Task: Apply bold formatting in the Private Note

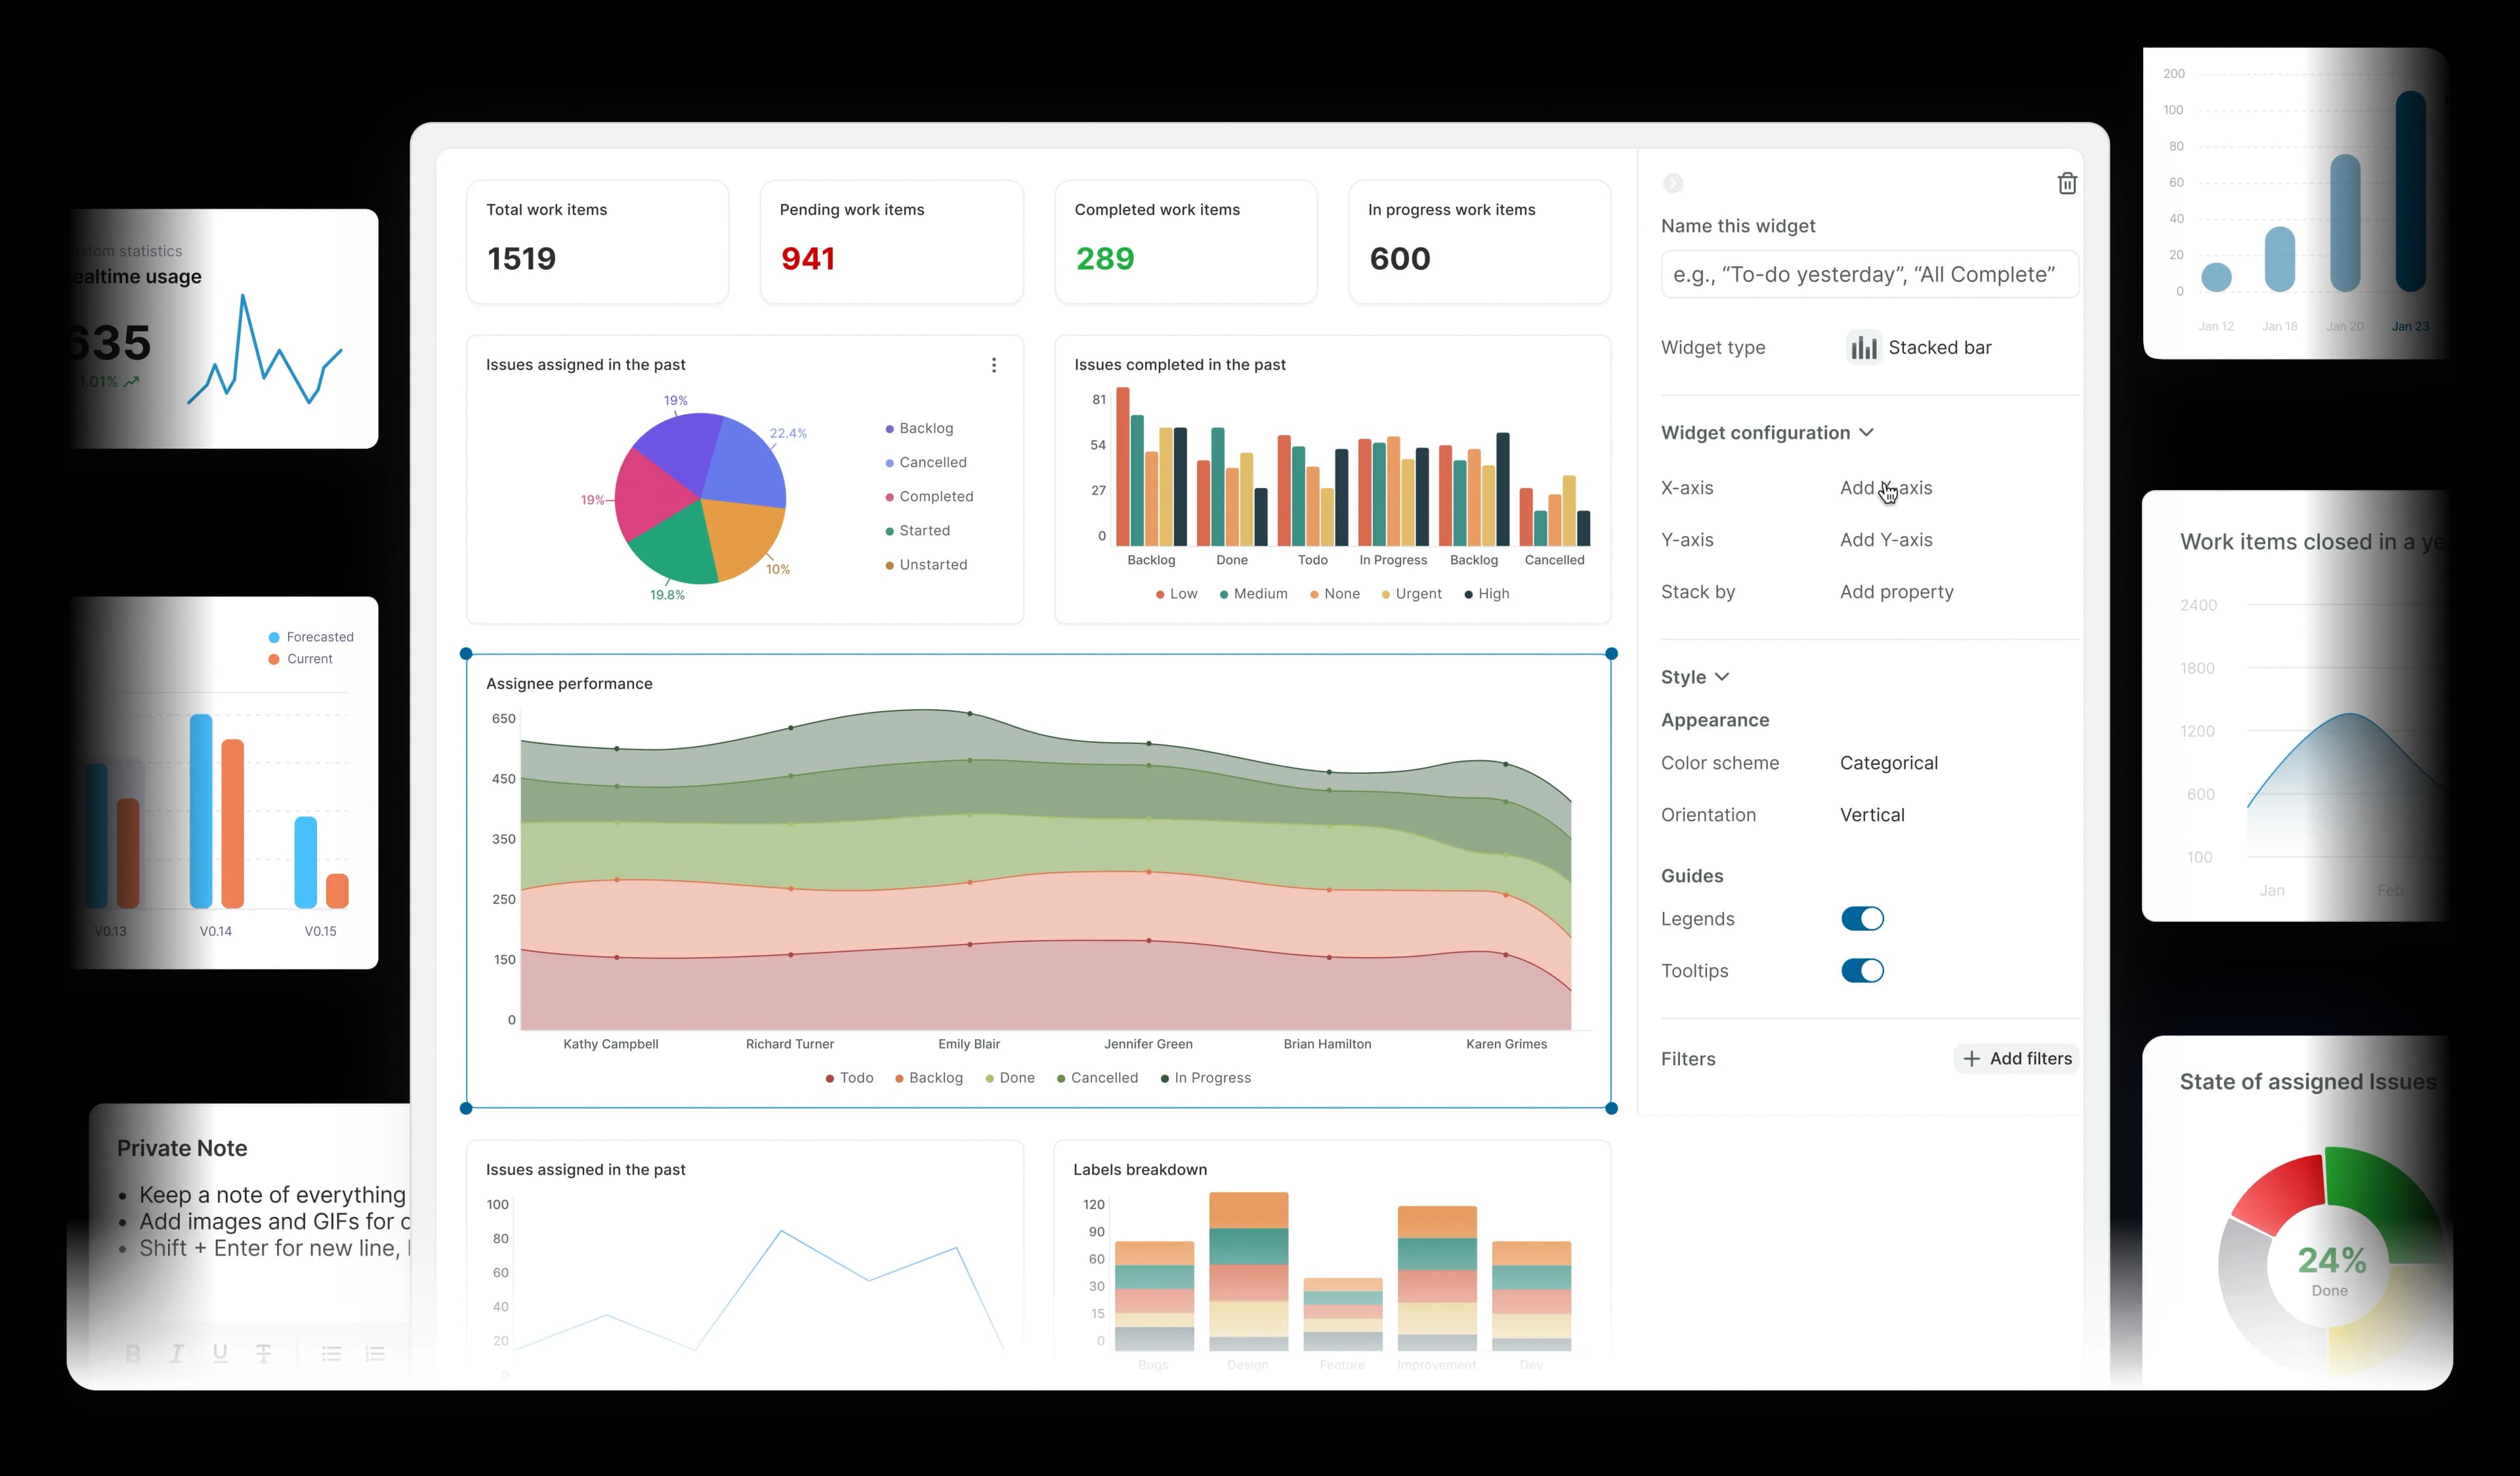Action: [133, 1353]
